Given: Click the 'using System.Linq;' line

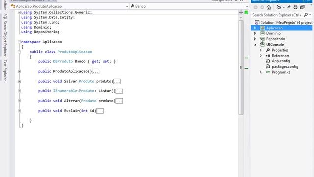Looking at the screenshot, I should point(40,22).
